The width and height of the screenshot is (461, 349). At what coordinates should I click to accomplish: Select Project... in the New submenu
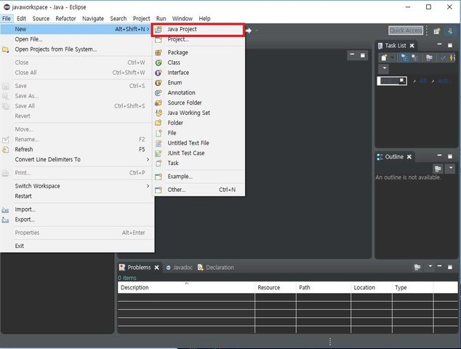[x=198, y=39]
